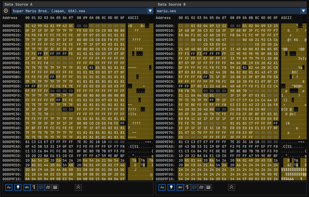Image resolution: width=309 pixels, height=197 pixels.
Task: Click map icon in left panel footer
Action: point(48,187)
